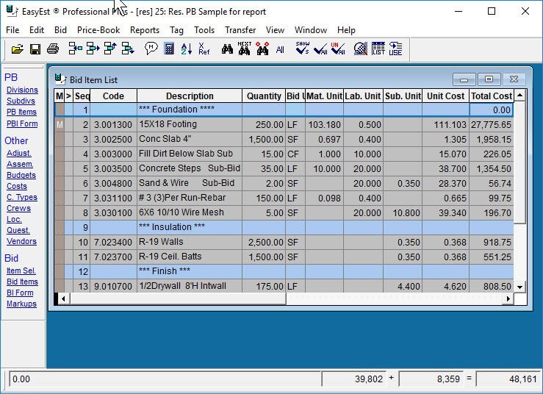Open the Price-Book menu
This screenshot has height=394, width=543.
(x=98, y=30)
